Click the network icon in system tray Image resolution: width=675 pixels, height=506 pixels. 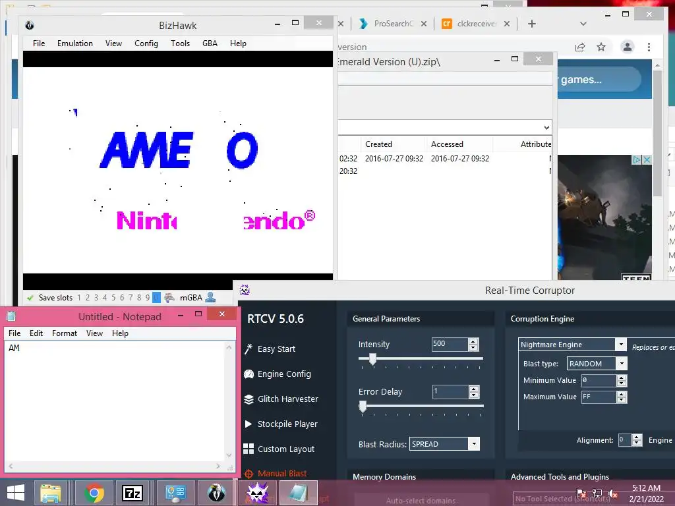pyautogui.click(x=597, y=493)
